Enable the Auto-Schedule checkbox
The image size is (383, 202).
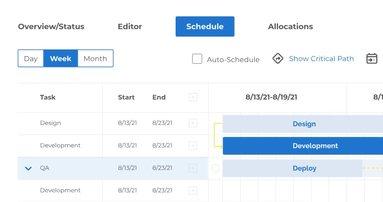197,59
